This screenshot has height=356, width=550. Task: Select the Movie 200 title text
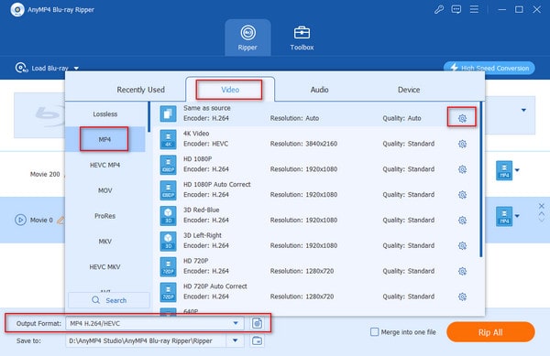pyautogui.click(x=45, y=174)
